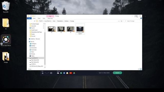
Task: Click the Explorer help question mark icon
Action: 141,18
